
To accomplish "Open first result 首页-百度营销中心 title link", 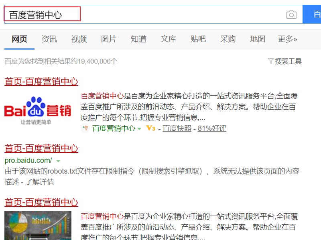I will (x=41, y=82).
